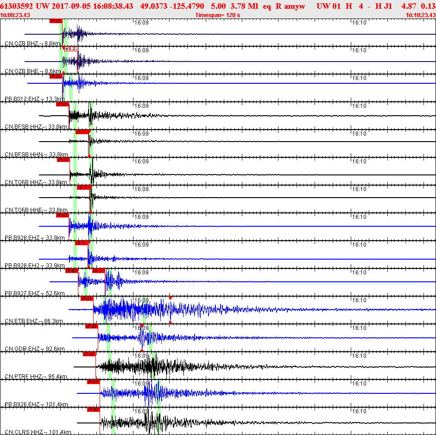Click the window end time 16:10:23.43
This screenshot has height=435, width=436.
[421, 15]
